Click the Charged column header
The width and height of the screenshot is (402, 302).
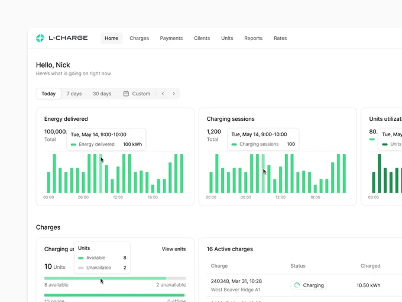[370, 266]
